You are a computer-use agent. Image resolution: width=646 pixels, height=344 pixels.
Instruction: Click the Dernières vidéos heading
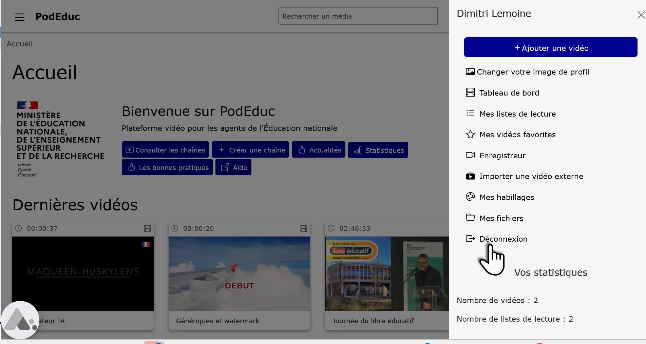click(75, 205)
